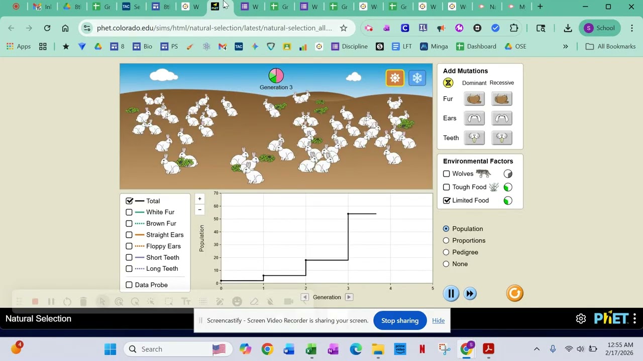Bookmark this page with star icon
Image resolution: width=643 pixels, height=361 pixels.
point(344,28)
